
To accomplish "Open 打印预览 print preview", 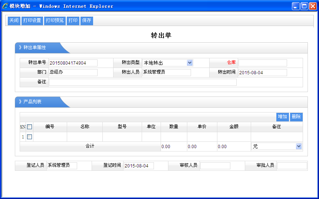I will point(55,21).
